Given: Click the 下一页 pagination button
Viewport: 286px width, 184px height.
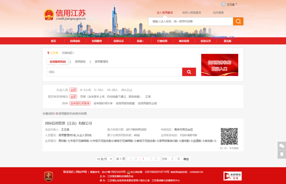Looking at the screenshot, I should (x=154, y=159).
